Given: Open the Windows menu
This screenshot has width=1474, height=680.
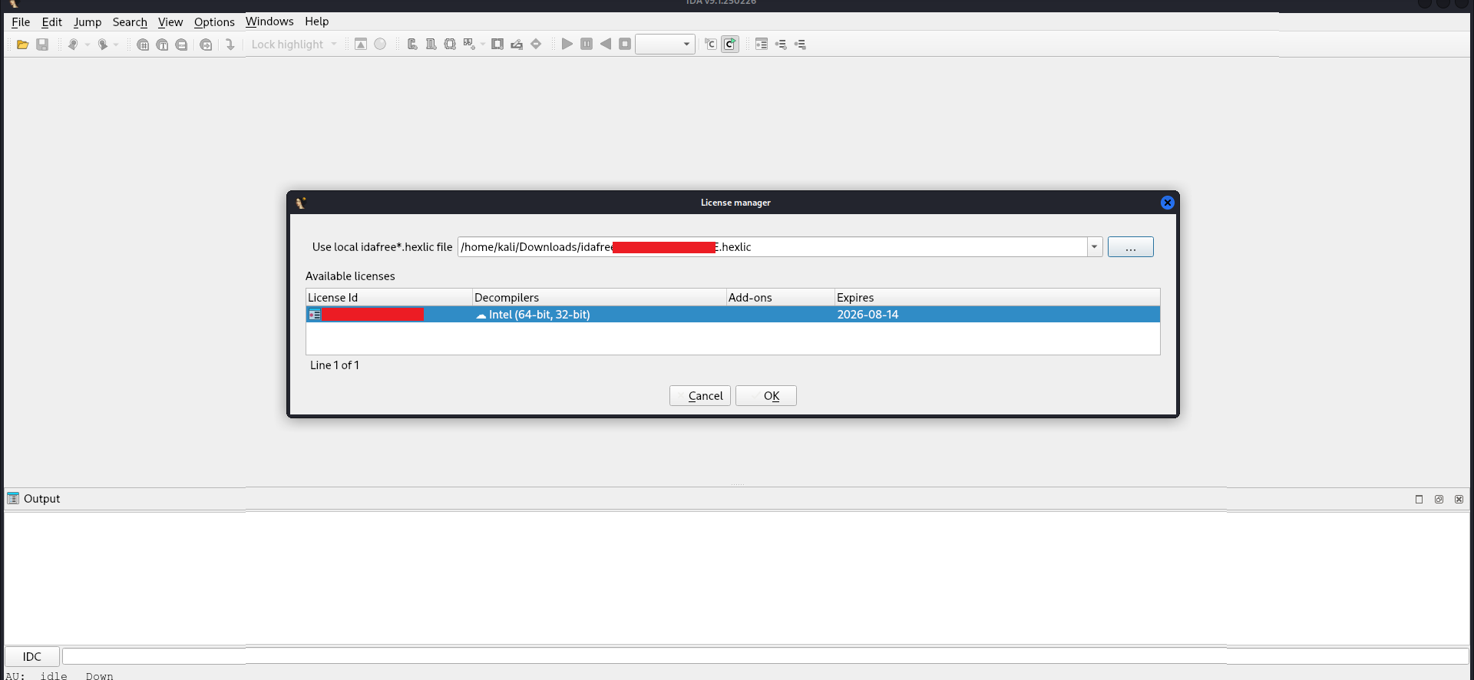Looking at the screenshot, I should 269,21.
